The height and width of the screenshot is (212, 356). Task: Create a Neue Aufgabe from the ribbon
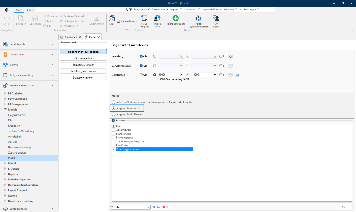click(x=144, y=22)
